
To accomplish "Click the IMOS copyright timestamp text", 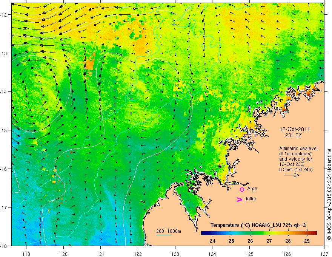I will pyautogui.click(x=329, y=194).
